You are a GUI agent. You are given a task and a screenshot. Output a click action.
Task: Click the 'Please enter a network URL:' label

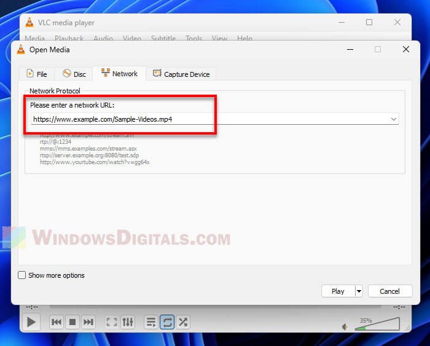72,105
